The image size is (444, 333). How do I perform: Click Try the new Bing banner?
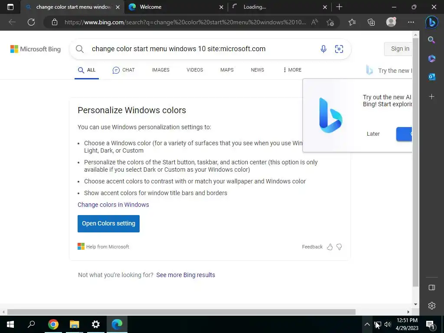pos(389,71)
